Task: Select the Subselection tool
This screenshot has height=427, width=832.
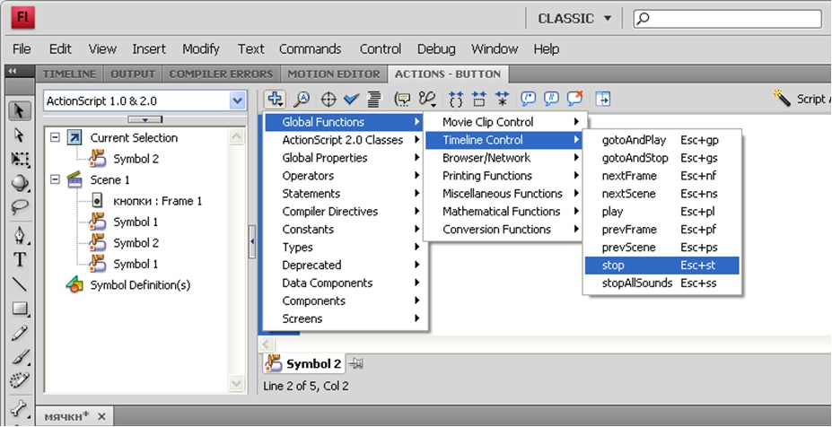Action: point(20,135)
